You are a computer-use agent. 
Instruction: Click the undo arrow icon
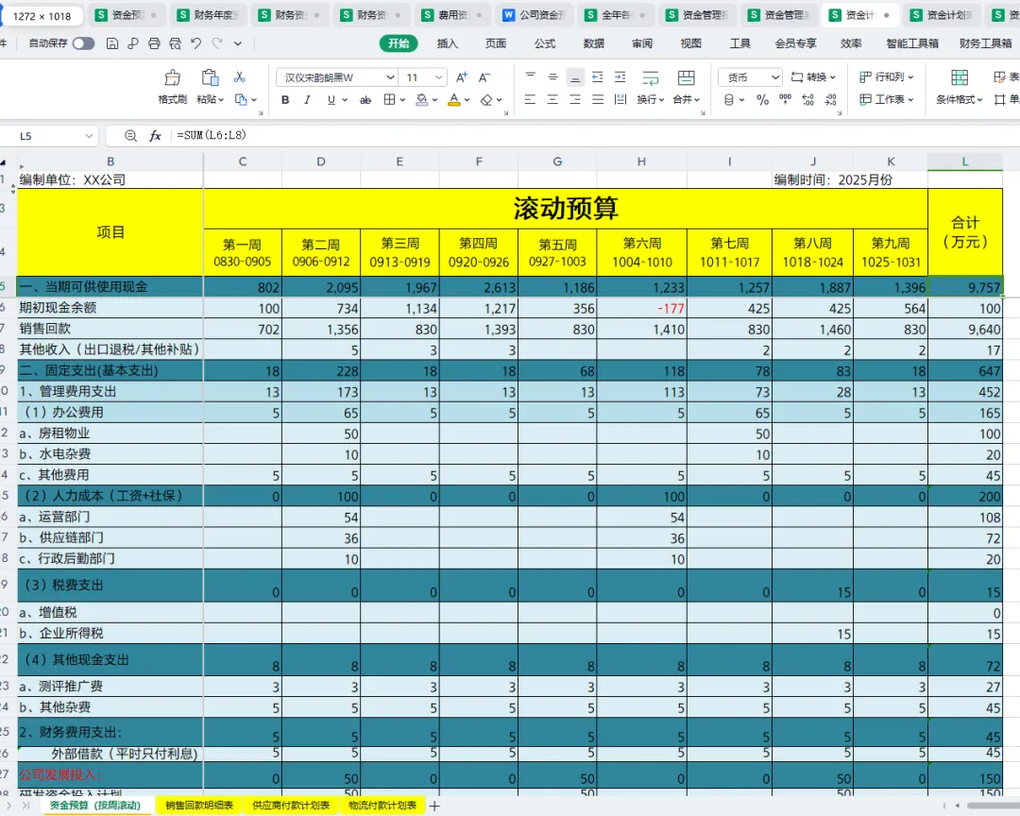(195, 43)
